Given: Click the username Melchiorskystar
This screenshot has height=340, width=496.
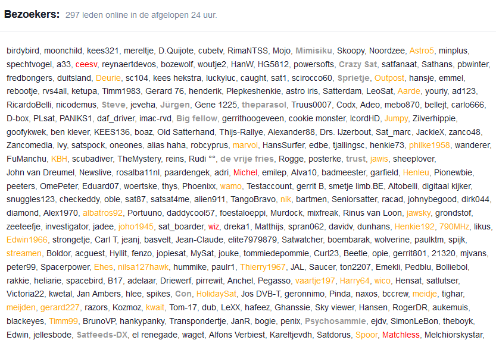Looking at the screenshot, I should point(453,335).
